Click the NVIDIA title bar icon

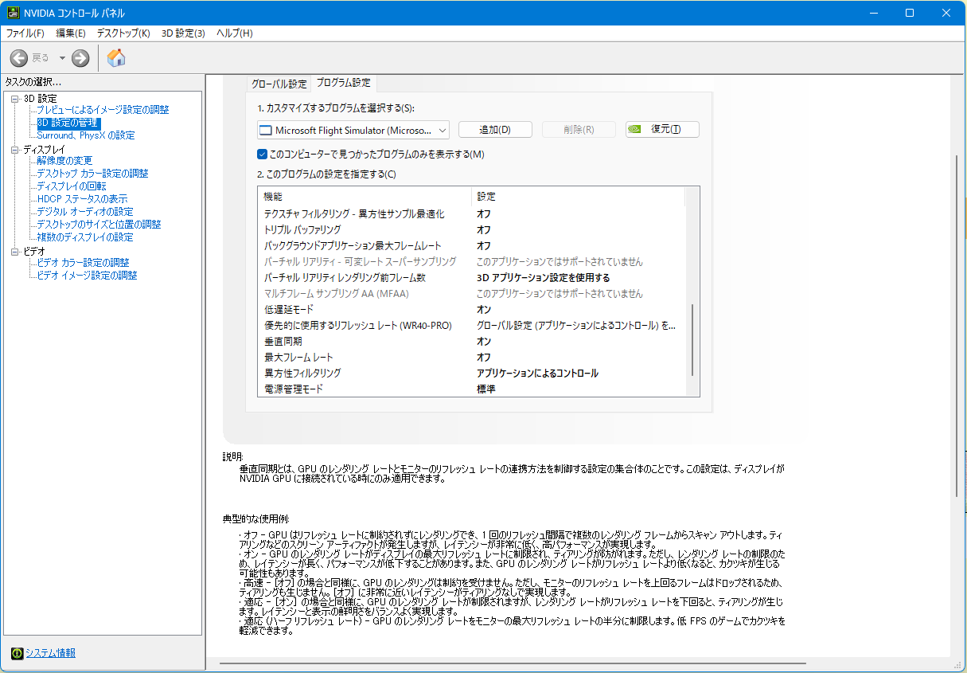[x=14, y=13]
